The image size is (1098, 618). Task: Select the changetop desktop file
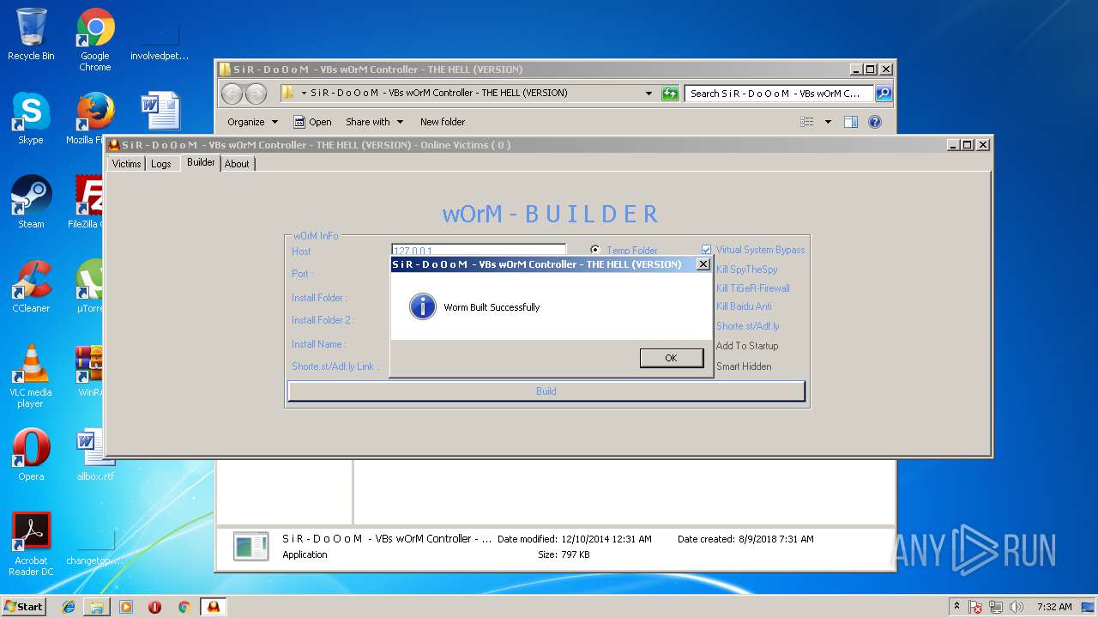95,545
